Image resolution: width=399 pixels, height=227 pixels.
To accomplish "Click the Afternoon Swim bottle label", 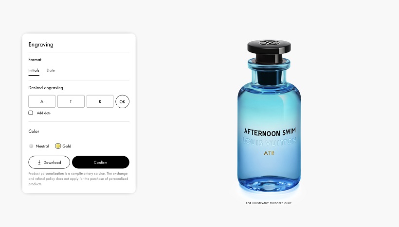I will [x=270, y=132].
